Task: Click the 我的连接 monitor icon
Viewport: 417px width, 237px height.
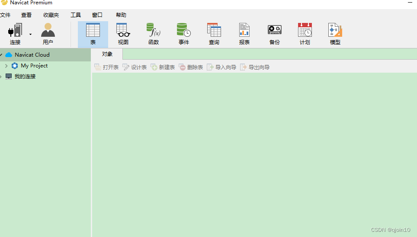Action: pos(9,77)
